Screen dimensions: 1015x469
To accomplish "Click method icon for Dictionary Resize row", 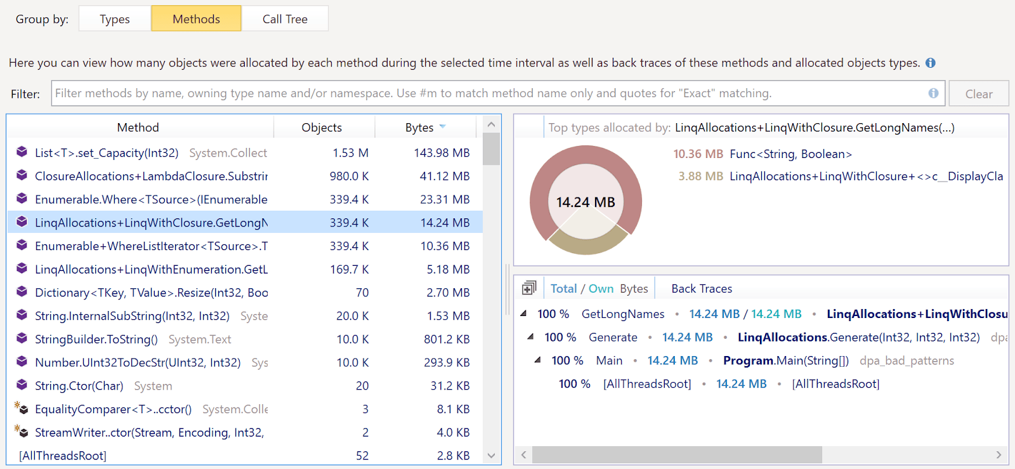I will tap(22, 292).
